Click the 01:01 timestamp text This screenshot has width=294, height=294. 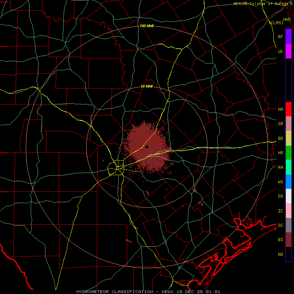[213, 292]
